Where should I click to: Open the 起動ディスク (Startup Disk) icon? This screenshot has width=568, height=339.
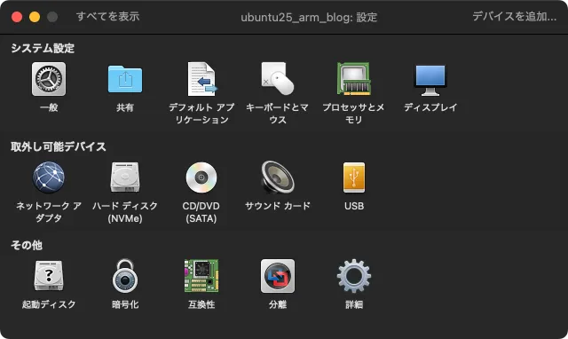pos(49,276)
